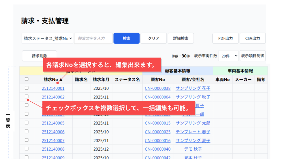Check the box for row 2512140001
Screen dimensions: 287x159
tap(27, 88)
